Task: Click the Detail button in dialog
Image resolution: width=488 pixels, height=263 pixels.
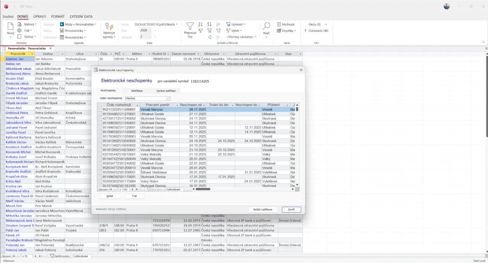Action: click(110, 196)
